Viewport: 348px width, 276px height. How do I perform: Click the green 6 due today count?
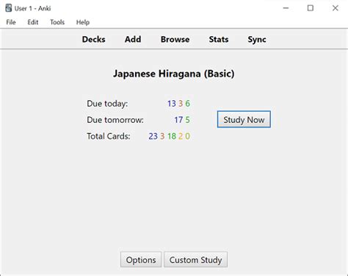187,104
